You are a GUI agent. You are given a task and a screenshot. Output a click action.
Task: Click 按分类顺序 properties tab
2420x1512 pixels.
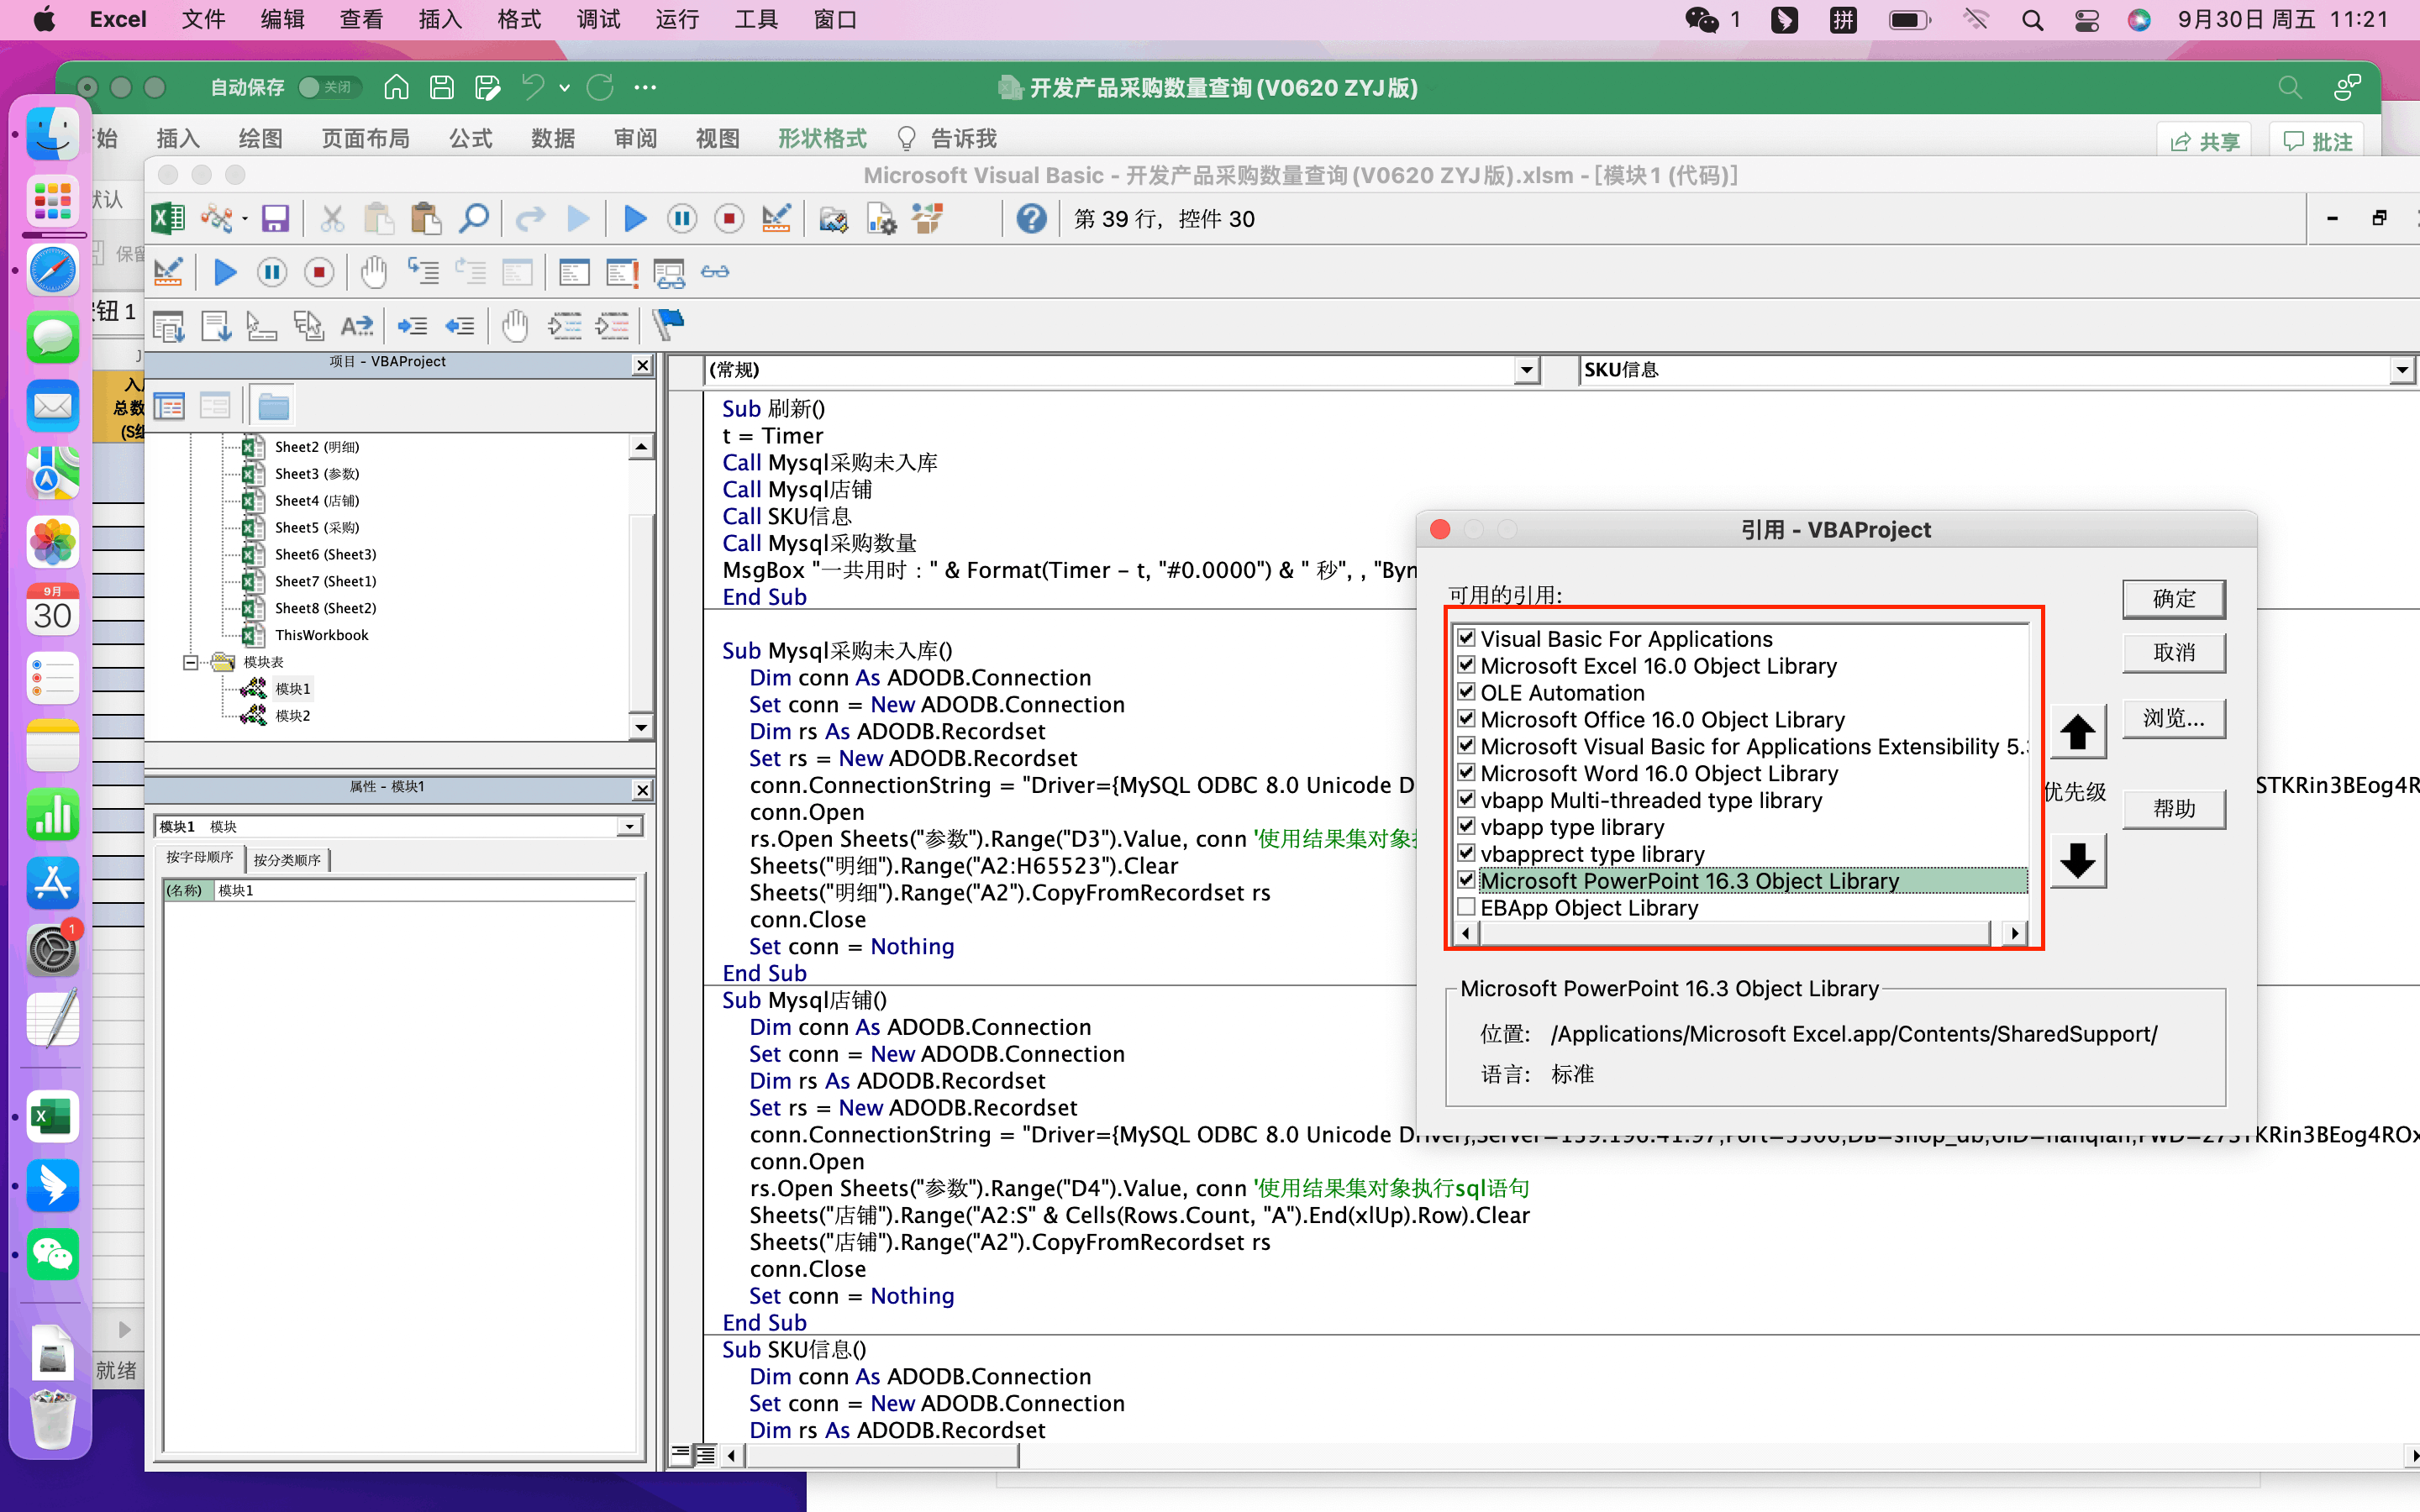click(x=287, y=860)
